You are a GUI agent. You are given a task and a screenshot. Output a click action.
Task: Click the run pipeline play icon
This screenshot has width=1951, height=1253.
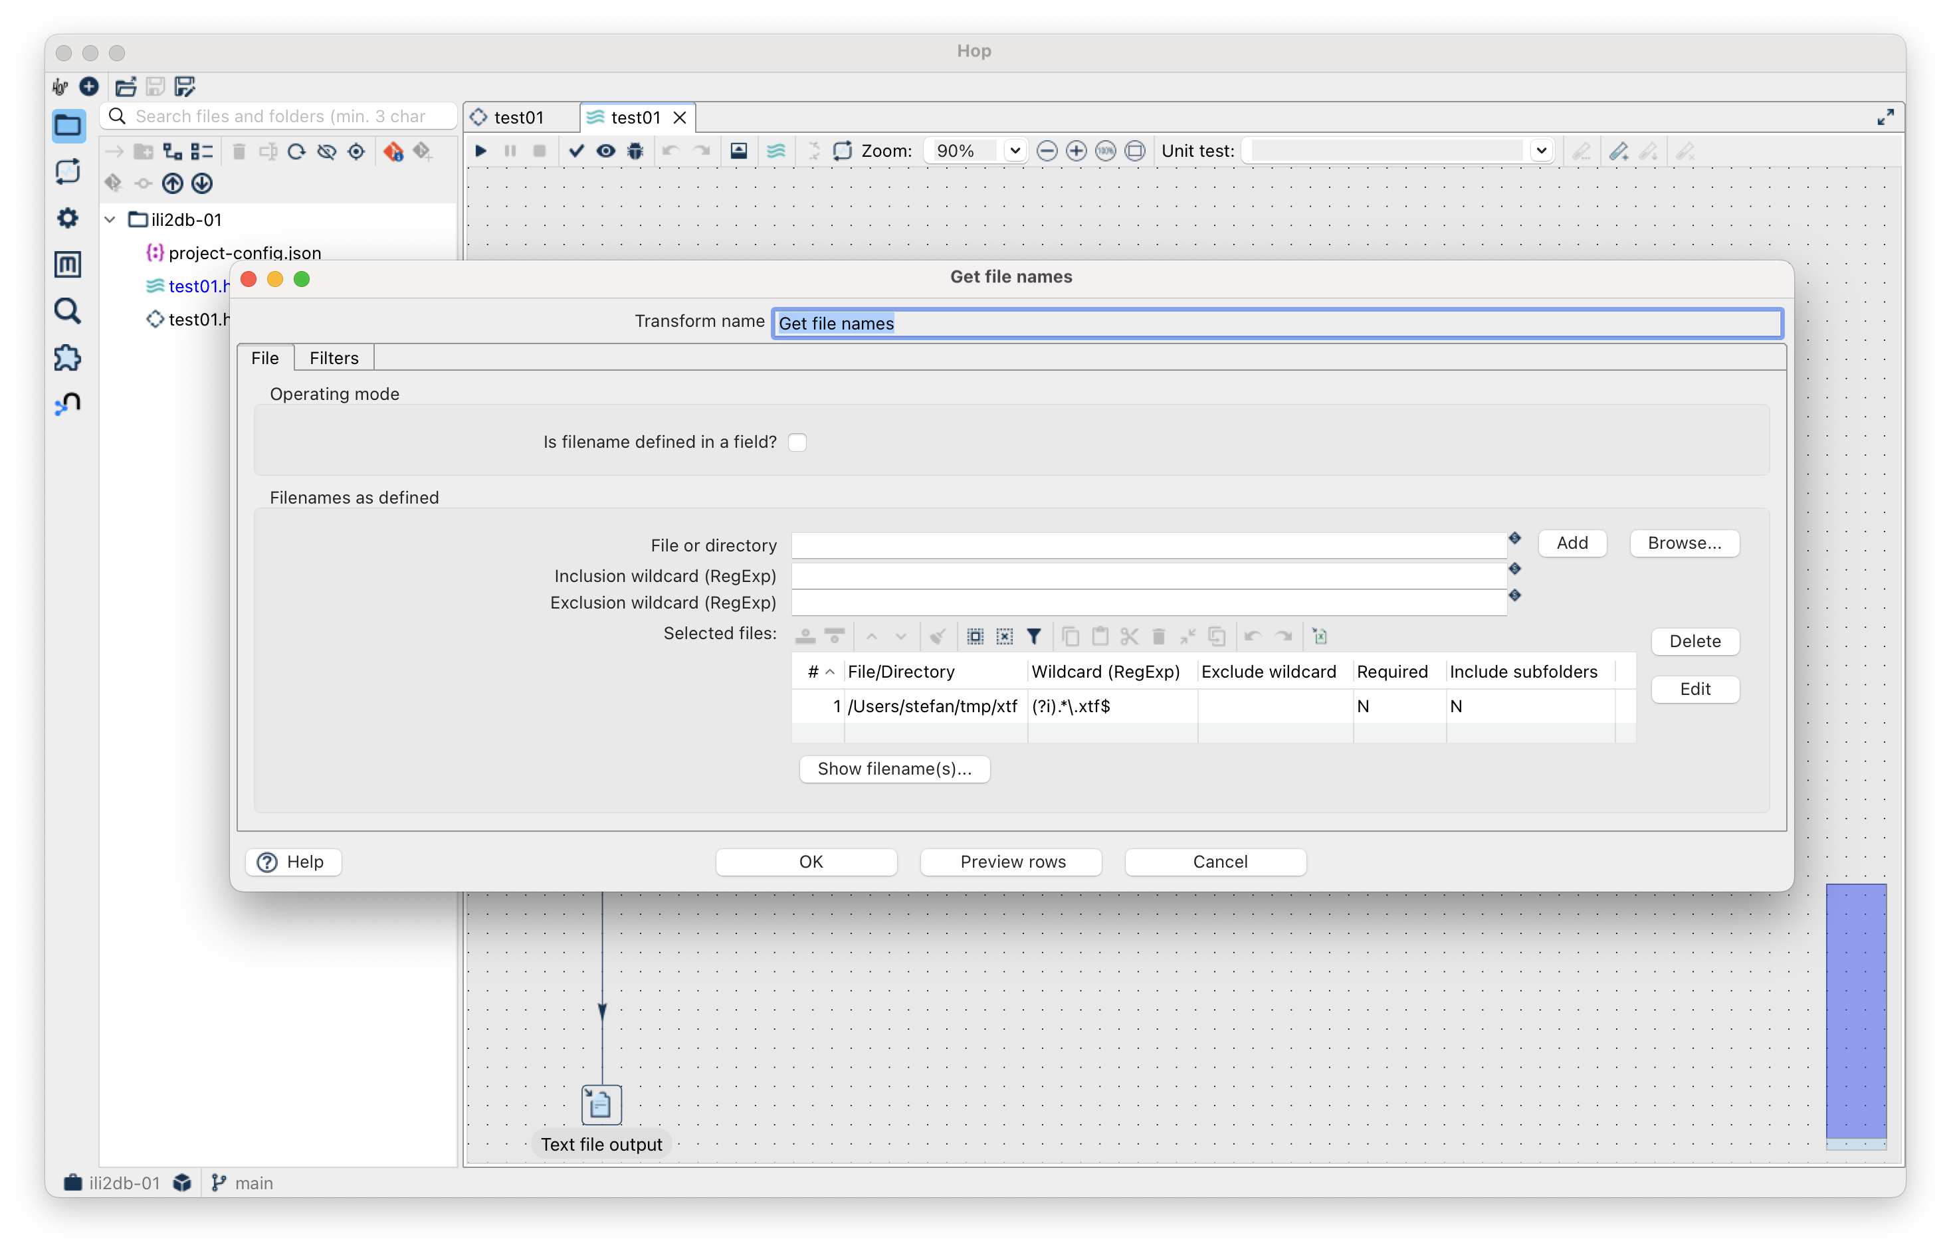click(481, 151)
